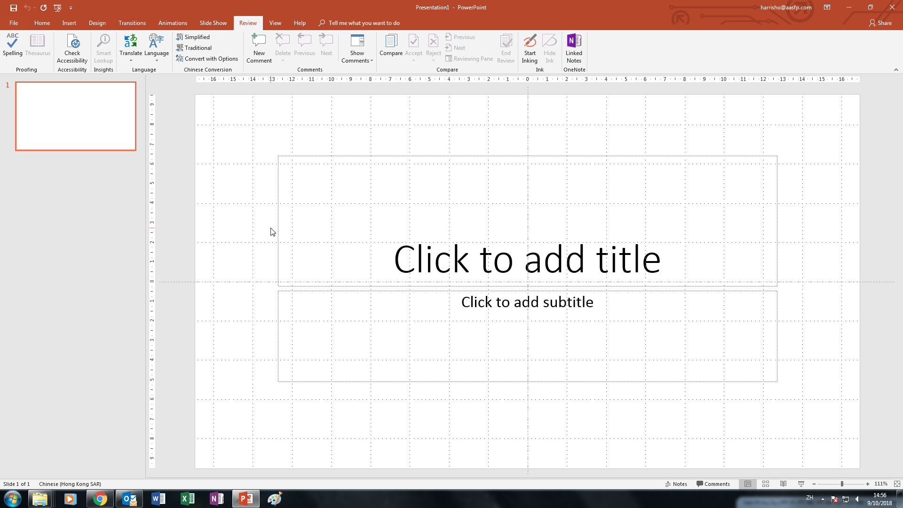Click the Translate button

(131, 48)
